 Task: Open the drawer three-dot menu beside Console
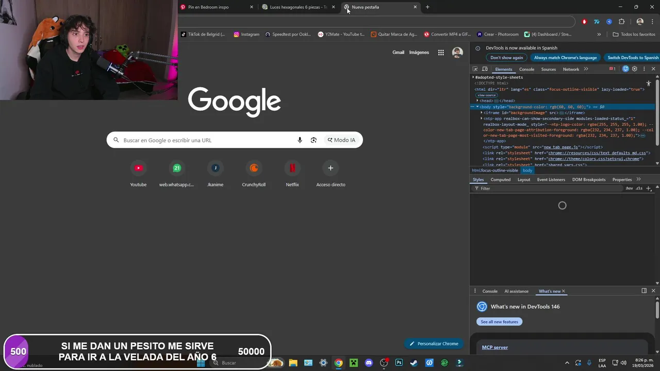coord(475,291)
